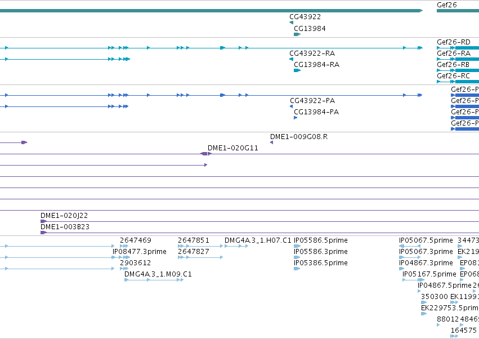Select the 88012 EST label

point(447,319)
